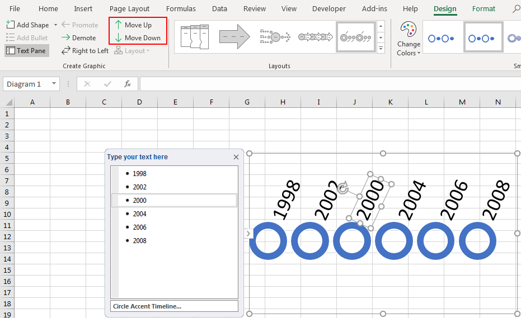
Task: Switch to the Help tab
Action: 410,8
